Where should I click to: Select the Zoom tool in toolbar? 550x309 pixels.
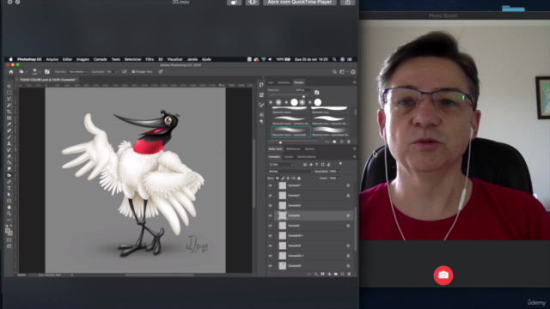tap(9, 214)
